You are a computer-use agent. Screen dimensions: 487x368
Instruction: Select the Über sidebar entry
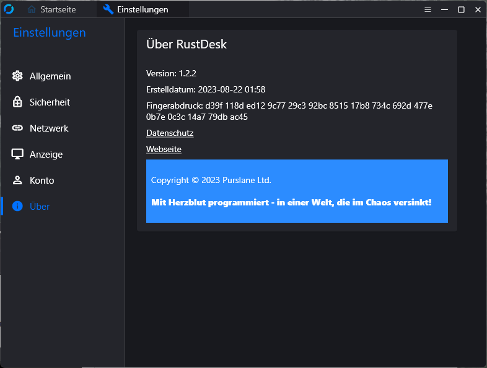(40, 206)
